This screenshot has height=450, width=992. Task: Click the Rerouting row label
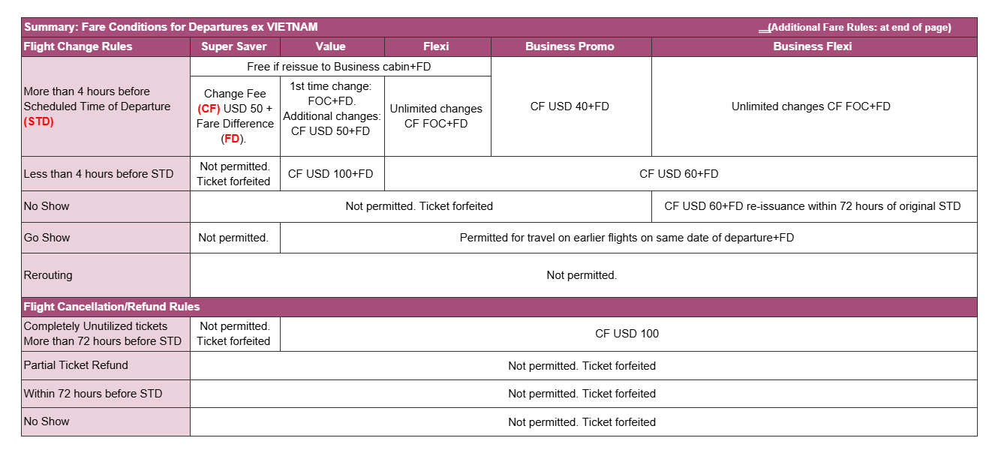pyautogui.click(x=106, y=275)
